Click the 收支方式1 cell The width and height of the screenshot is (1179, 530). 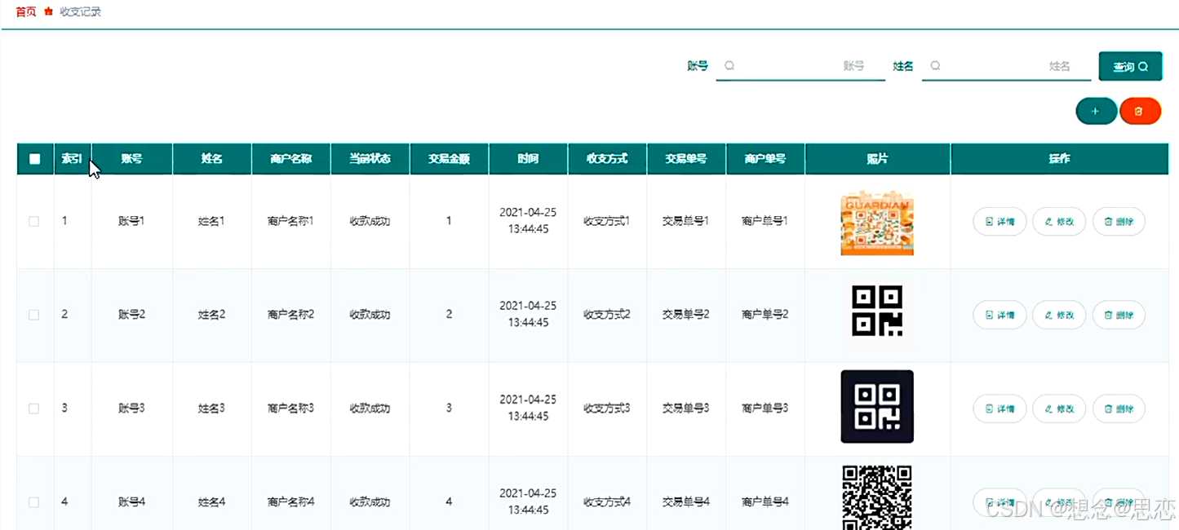[607, 221]
